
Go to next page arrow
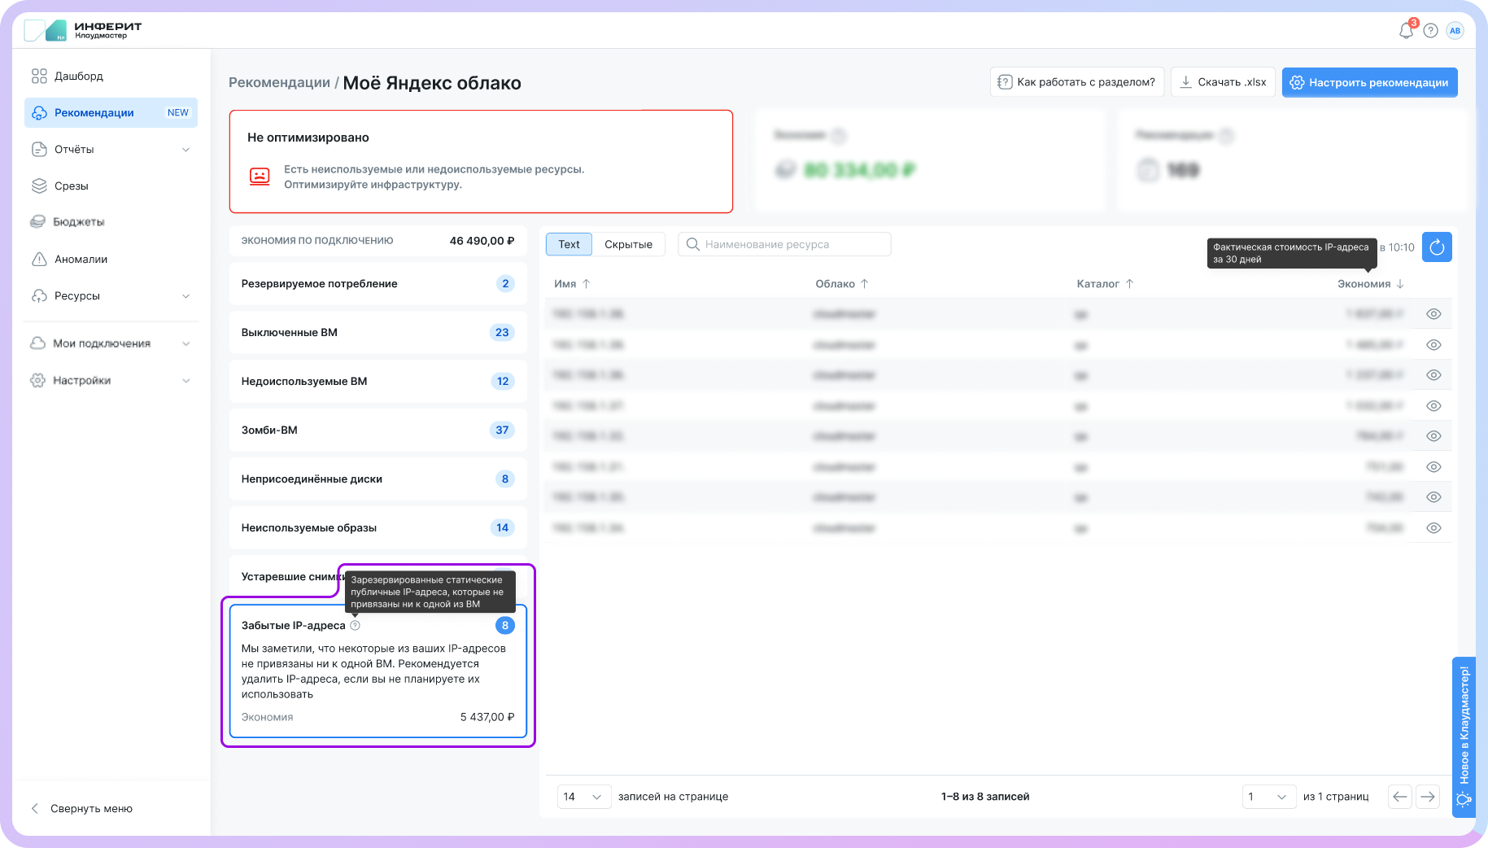(x=1428, y=797)
